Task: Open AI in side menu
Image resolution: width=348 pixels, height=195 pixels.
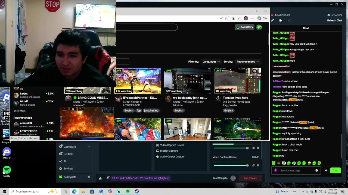Action: click(x=62, y=161)
